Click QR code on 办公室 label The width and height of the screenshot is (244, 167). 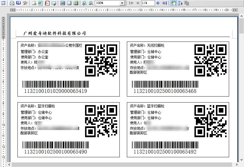coord(101,60)
